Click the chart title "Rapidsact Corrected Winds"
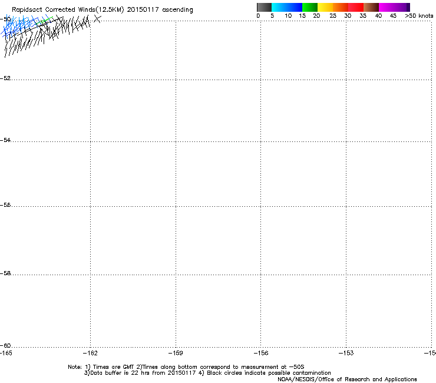 pyautogui.click(x=54, y=10)
